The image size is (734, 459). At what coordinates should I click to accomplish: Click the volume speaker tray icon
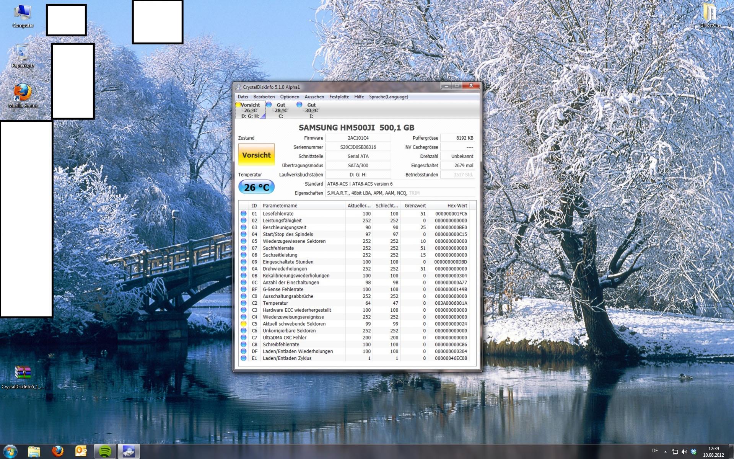pyautogui.click(x=684, y=452)
